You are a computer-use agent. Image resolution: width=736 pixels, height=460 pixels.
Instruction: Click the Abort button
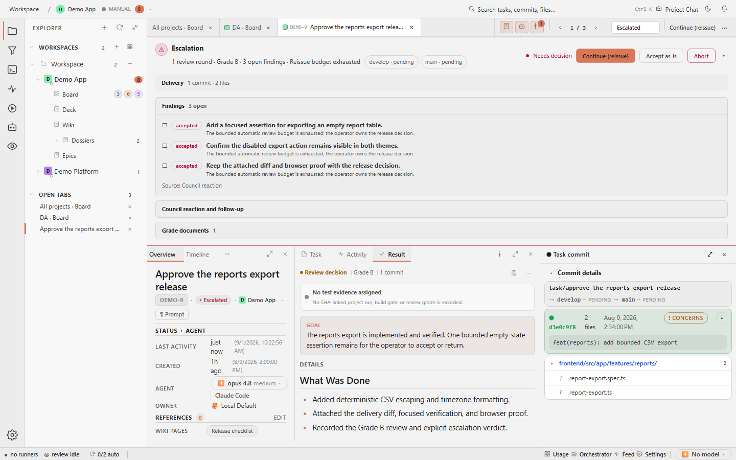click(701, 56)
